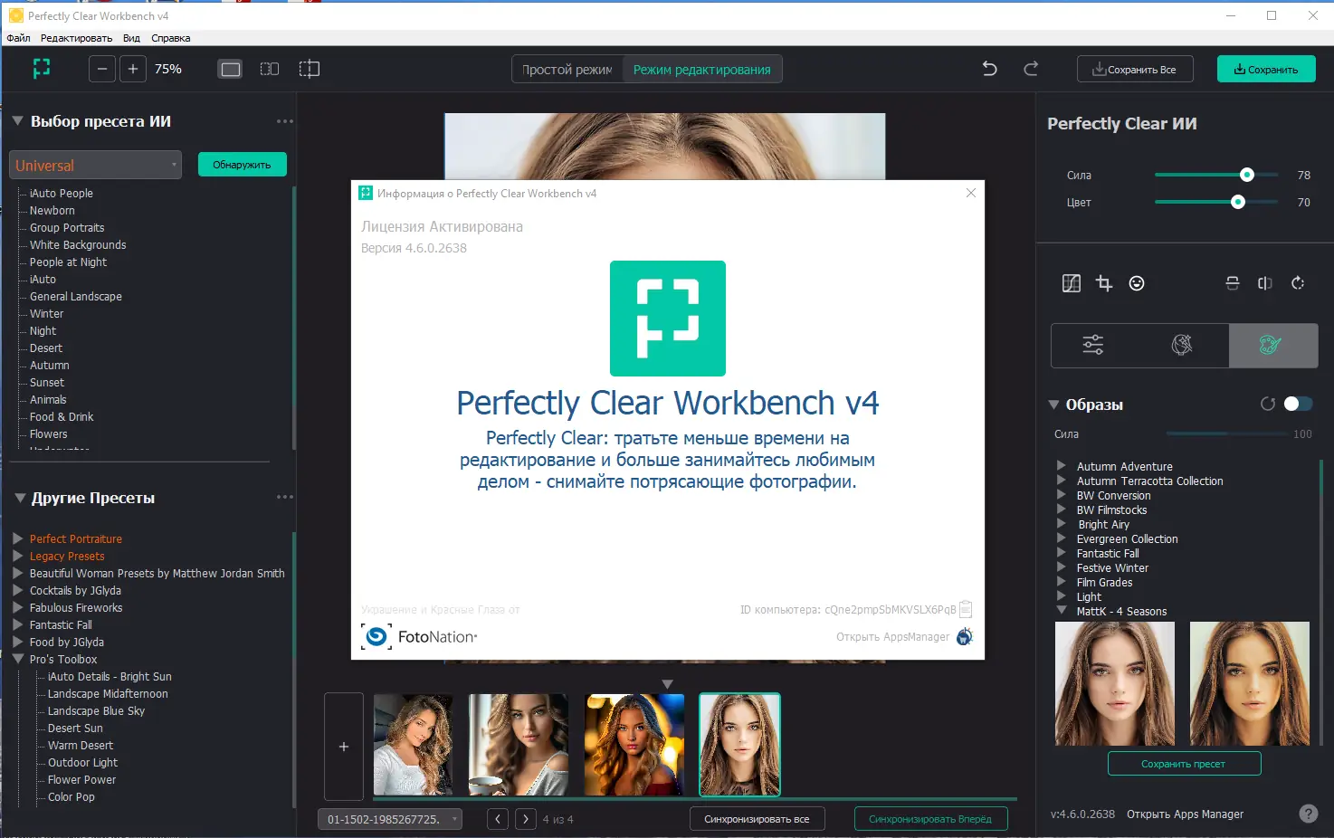1334x838 pixels.
Task: Zoom in with the plus button
Action: click(133, 69)
